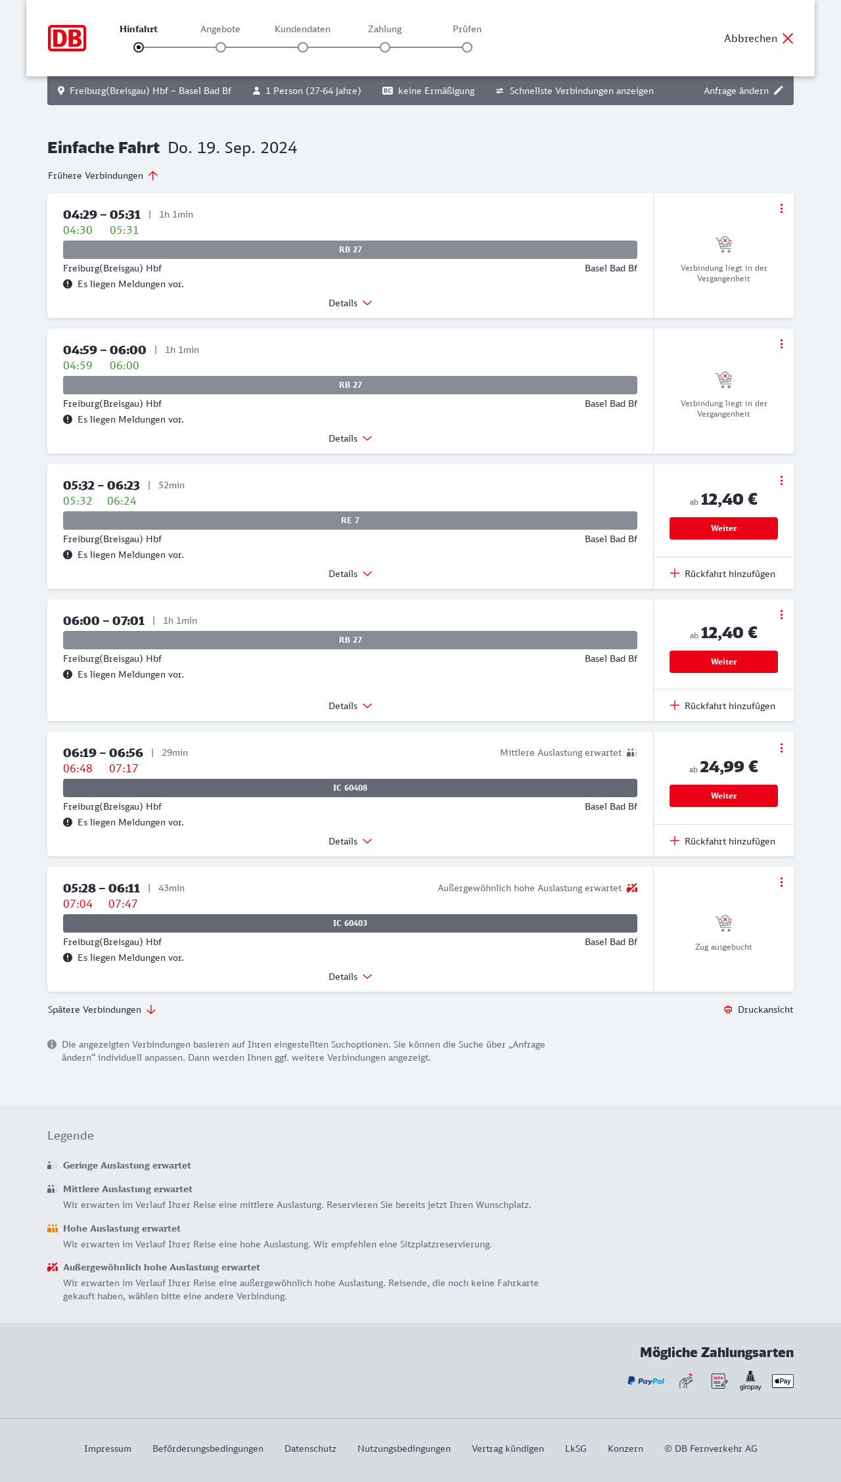Viewport: 841px width, 1482px height.
Task: Click the Abbrechen close X icon
Action: [x=788, y=38]
